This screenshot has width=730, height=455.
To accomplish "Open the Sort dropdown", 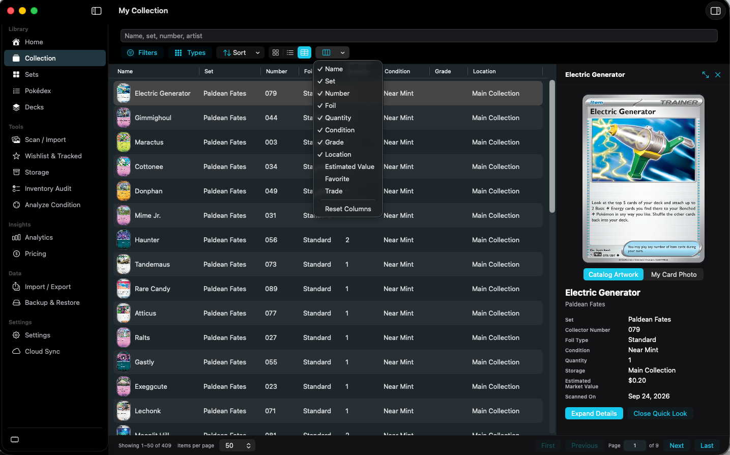I will pyautogui.click(x=240, y=52).
